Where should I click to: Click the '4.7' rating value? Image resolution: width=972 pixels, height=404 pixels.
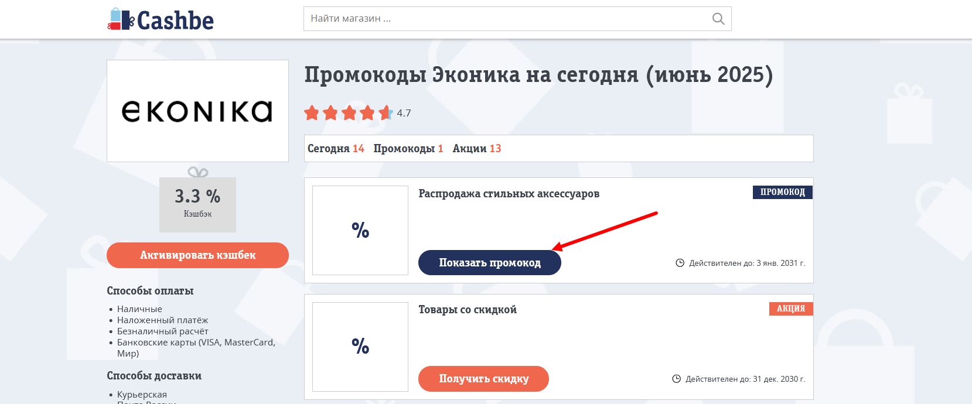(x=404, y=113)
